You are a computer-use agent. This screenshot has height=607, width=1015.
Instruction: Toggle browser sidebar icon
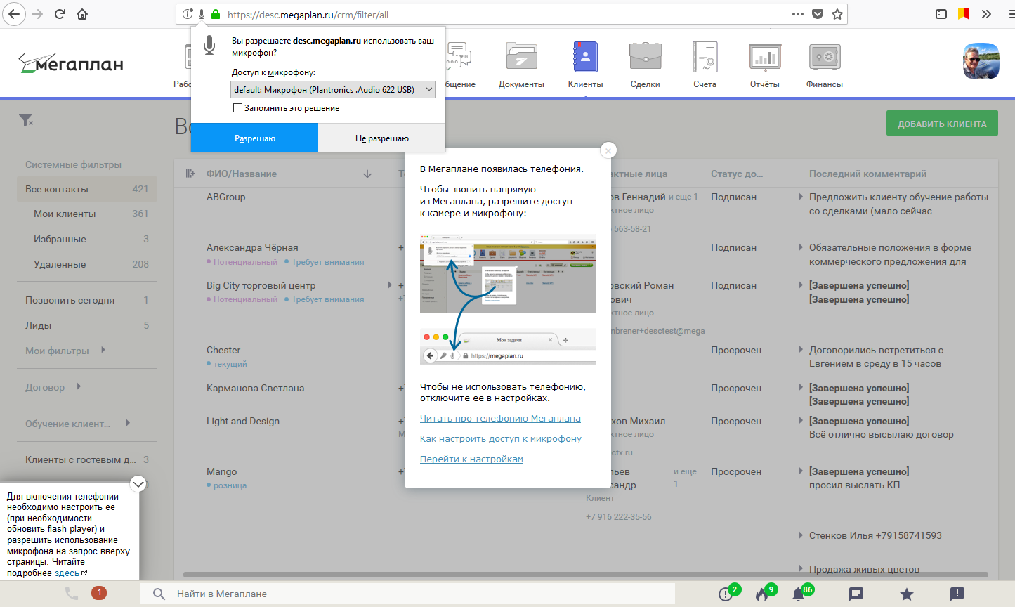tap(942, 14)
